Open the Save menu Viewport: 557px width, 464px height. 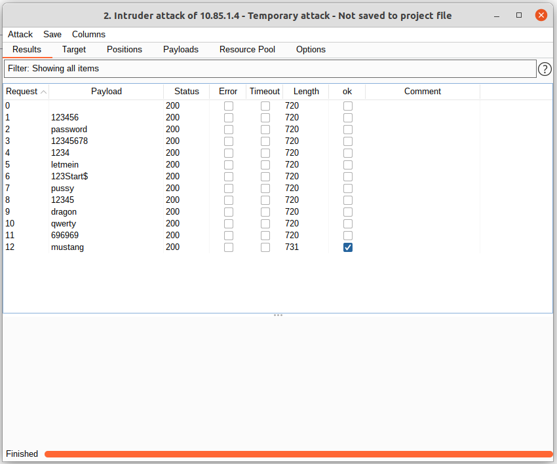click(x=52, y=34)
